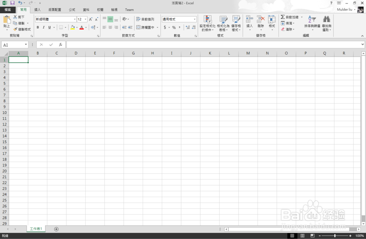
Task: Select the column D header
Action: click(x=76, y=53)
